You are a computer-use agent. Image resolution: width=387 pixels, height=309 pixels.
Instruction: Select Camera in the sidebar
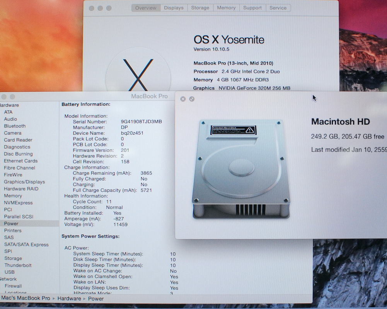coord(13,133)
